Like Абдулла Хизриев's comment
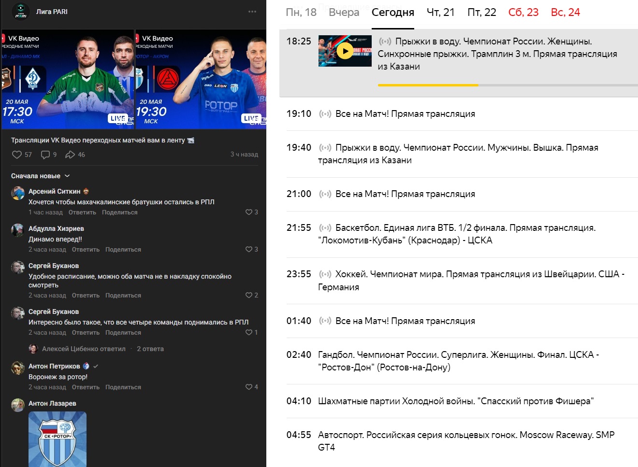The image size is (638, 467). 249,249
